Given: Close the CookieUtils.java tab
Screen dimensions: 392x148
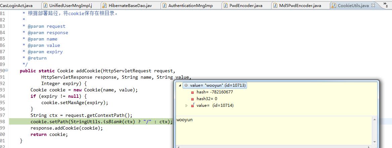Looking at the screenshot, I should [x=373, y=6].
